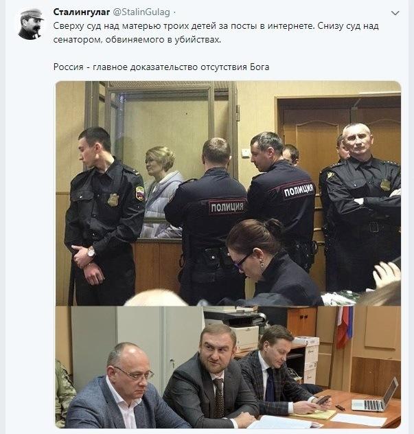Open the @StalinGulag handle link
Viewport: 414px width, 434px height.
pyautogui.click(x=141, y=12)
